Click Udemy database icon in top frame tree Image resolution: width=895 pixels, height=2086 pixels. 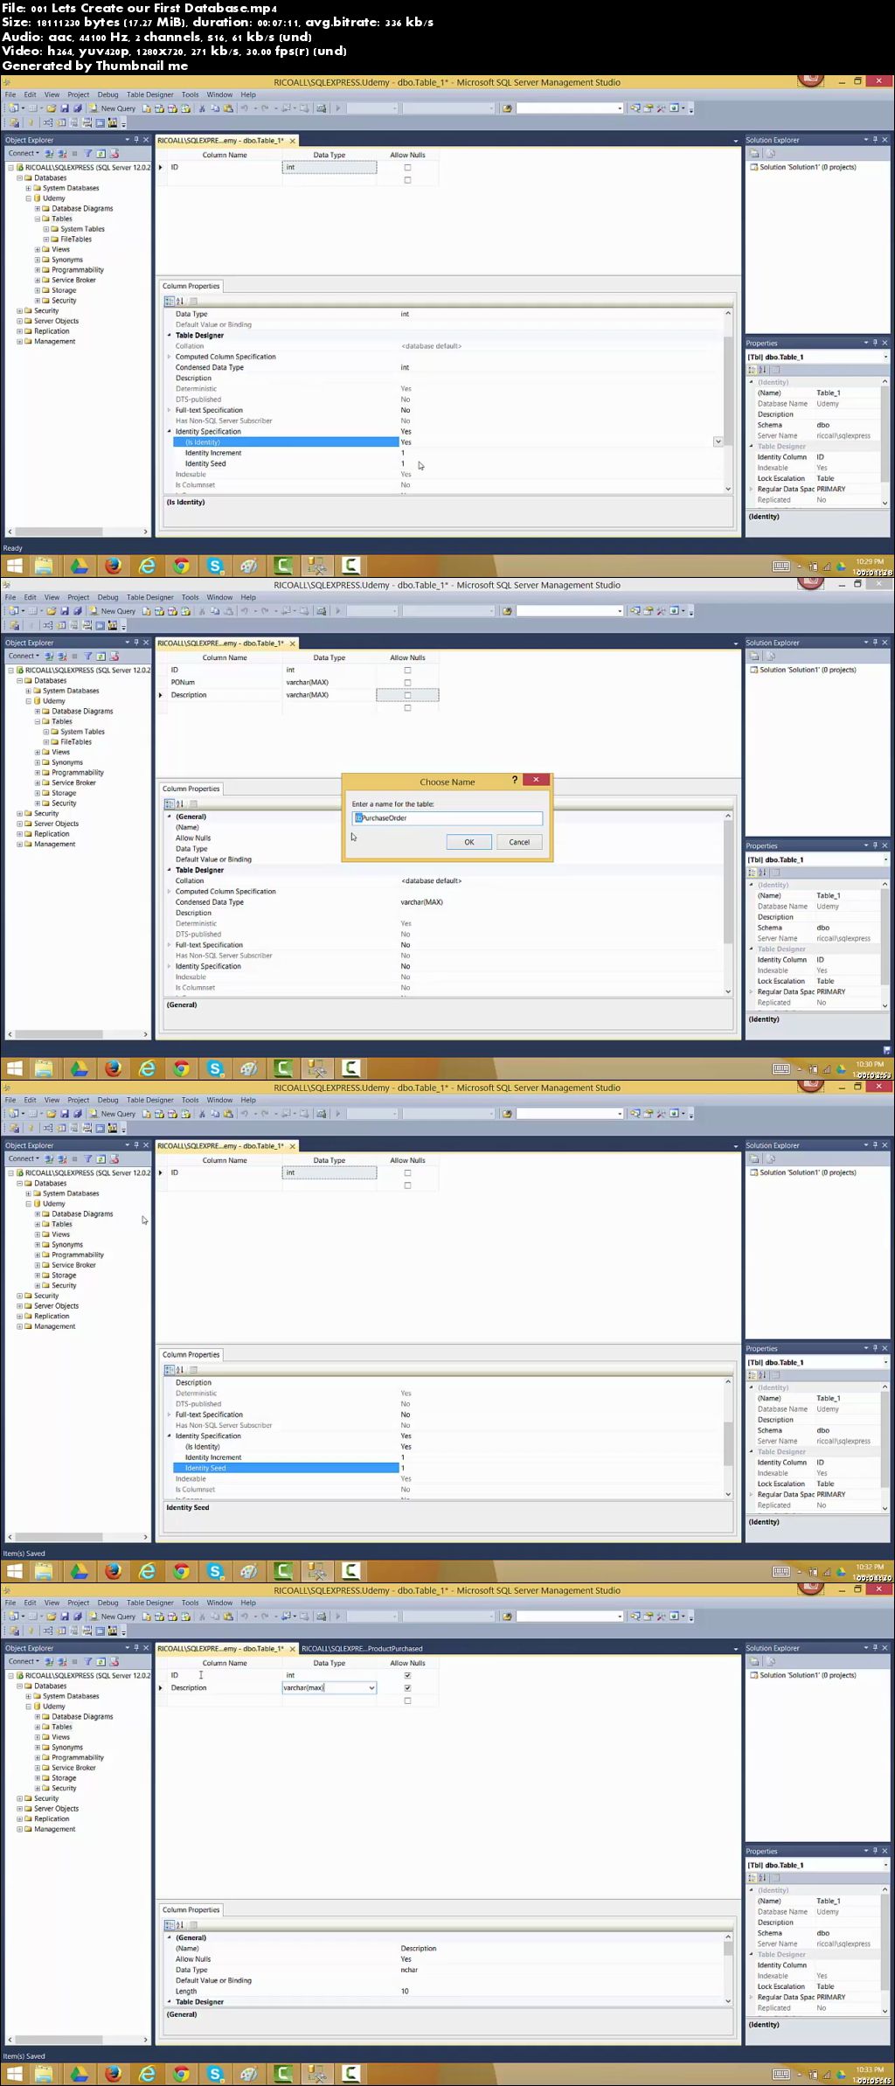pyautogui.click(x=38, y=198)
